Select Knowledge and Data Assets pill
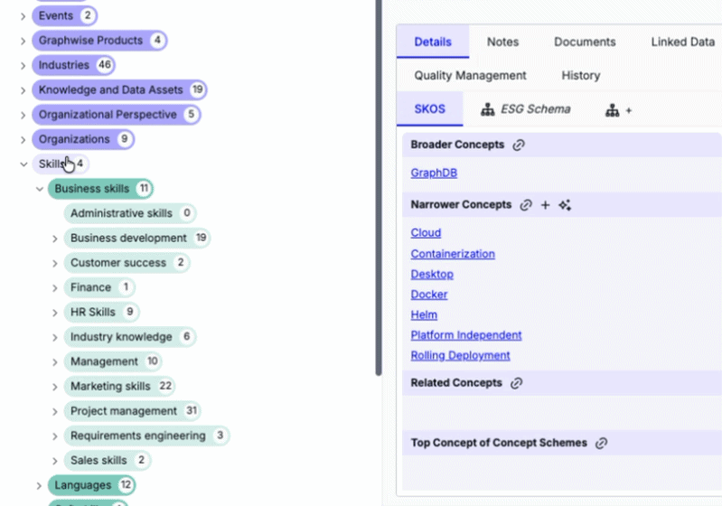This screenshot has height=506, width=722. coord(119,89)
